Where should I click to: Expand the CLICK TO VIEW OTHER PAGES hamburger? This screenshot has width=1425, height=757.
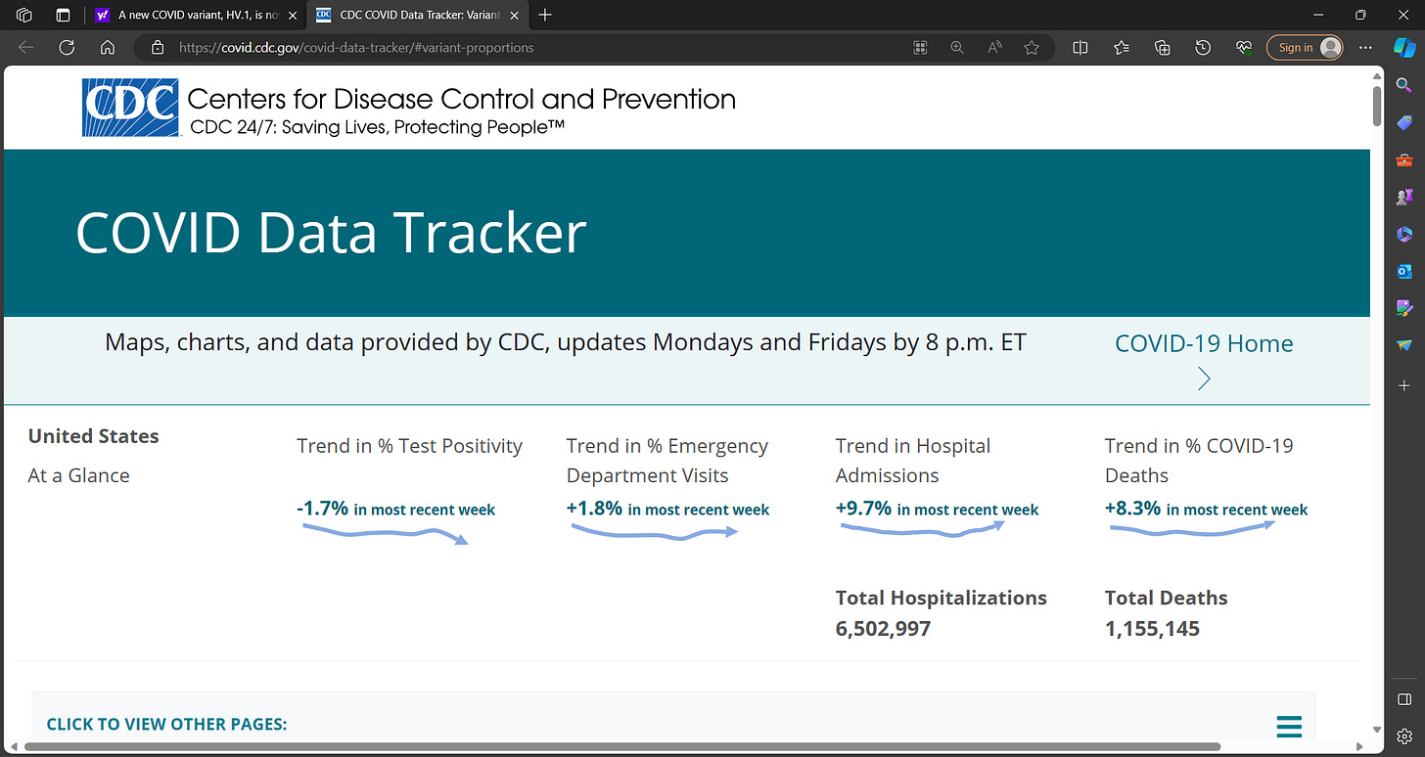(x=1289, y=727)
